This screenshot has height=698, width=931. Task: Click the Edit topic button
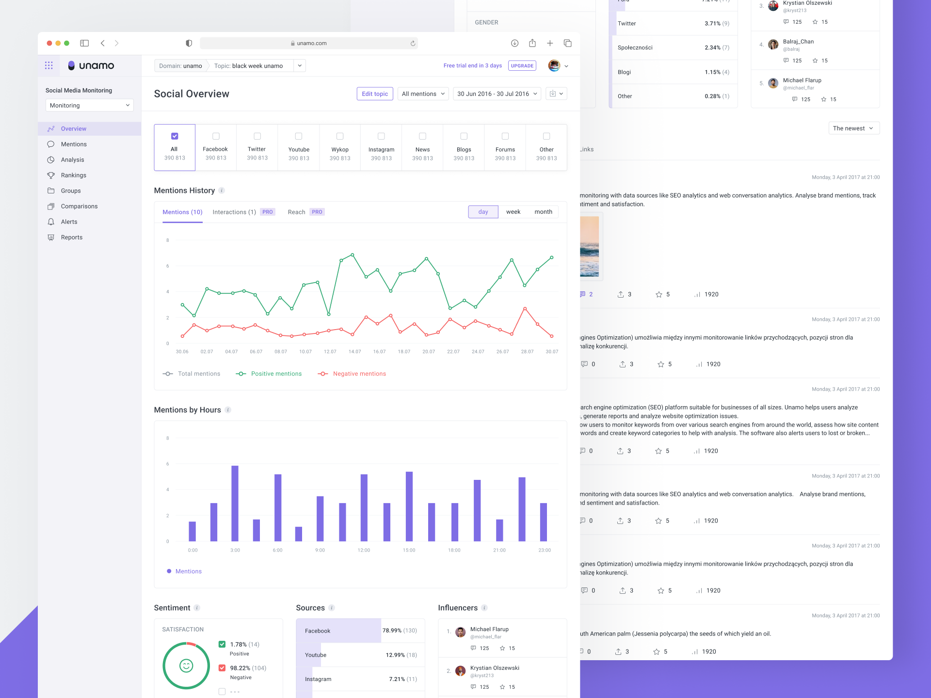[374, 94]
